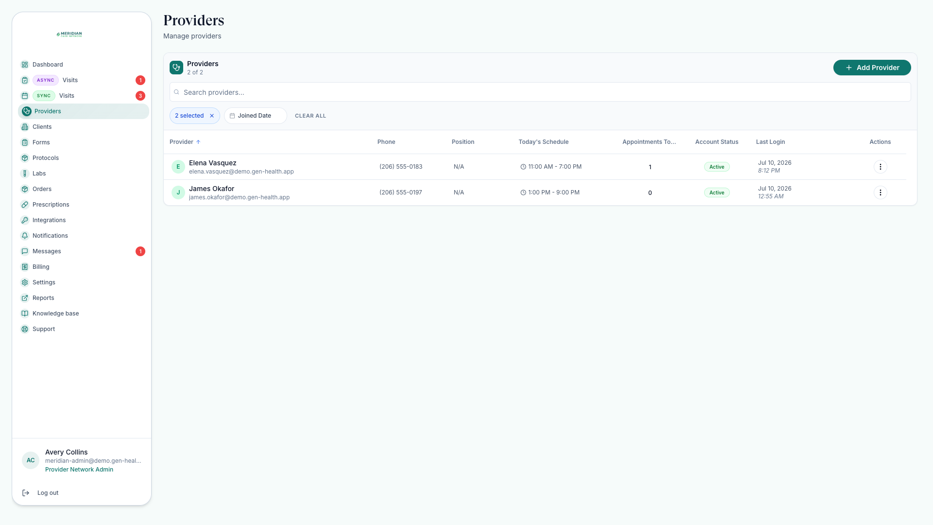Screen dimensions: 933x525
Task: Click the ASYNC badge on Visits
Action: click(46, 80)
